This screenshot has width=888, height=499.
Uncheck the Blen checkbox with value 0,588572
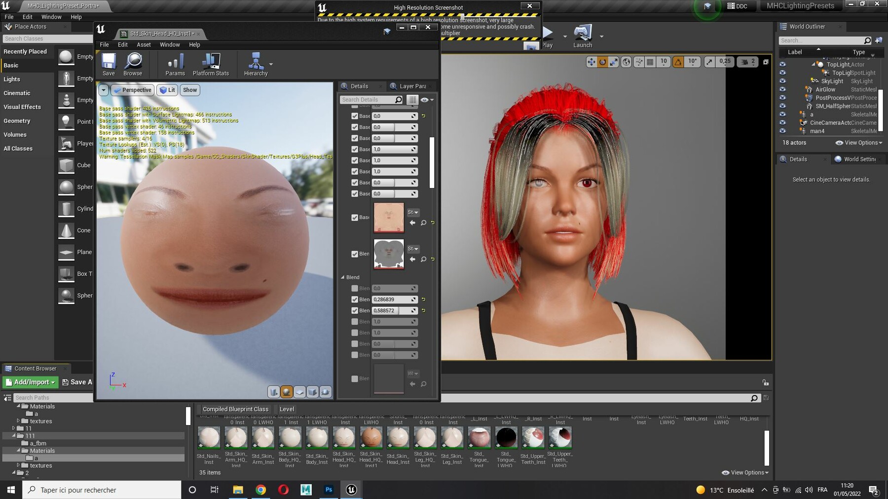355,311
